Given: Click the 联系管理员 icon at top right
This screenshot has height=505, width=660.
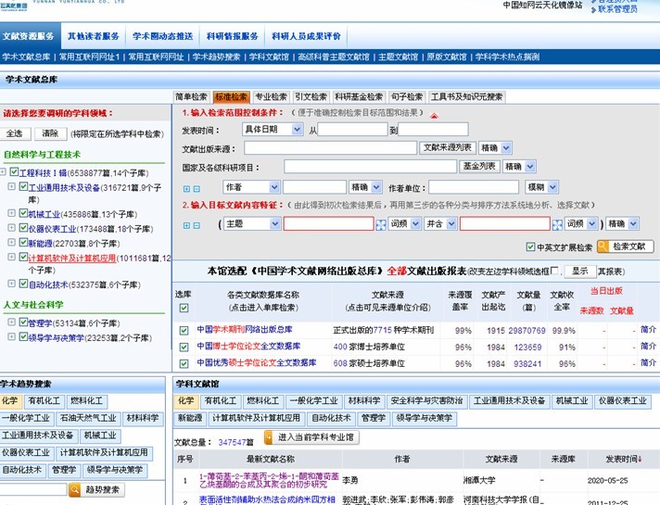Looking at the screenshot, I should [x=592, y=8].
